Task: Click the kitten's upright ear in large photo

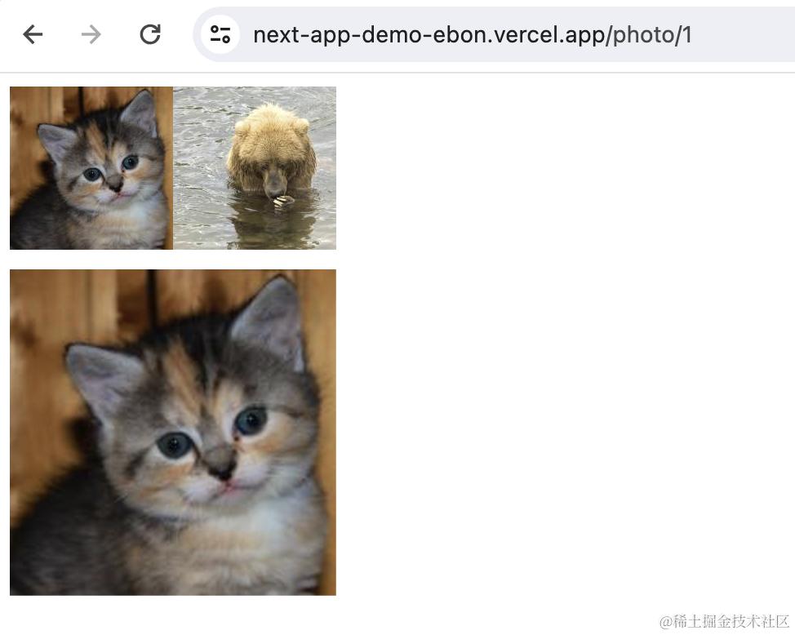Action: [x=273, y=318]
